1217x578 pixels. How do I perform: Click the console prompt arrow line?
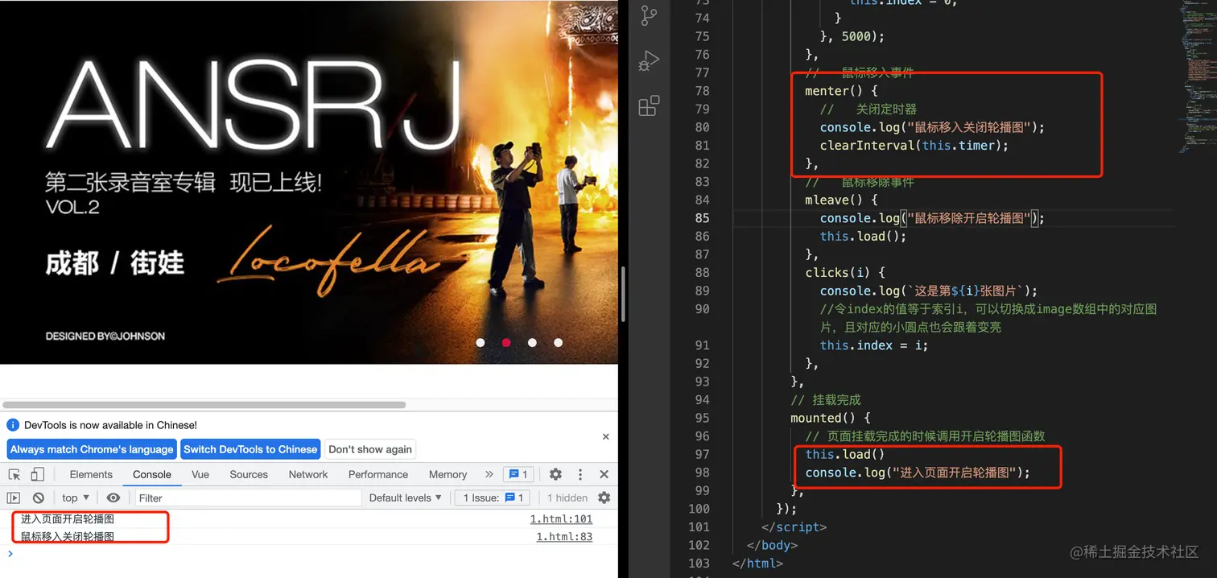tap(309, 553)
